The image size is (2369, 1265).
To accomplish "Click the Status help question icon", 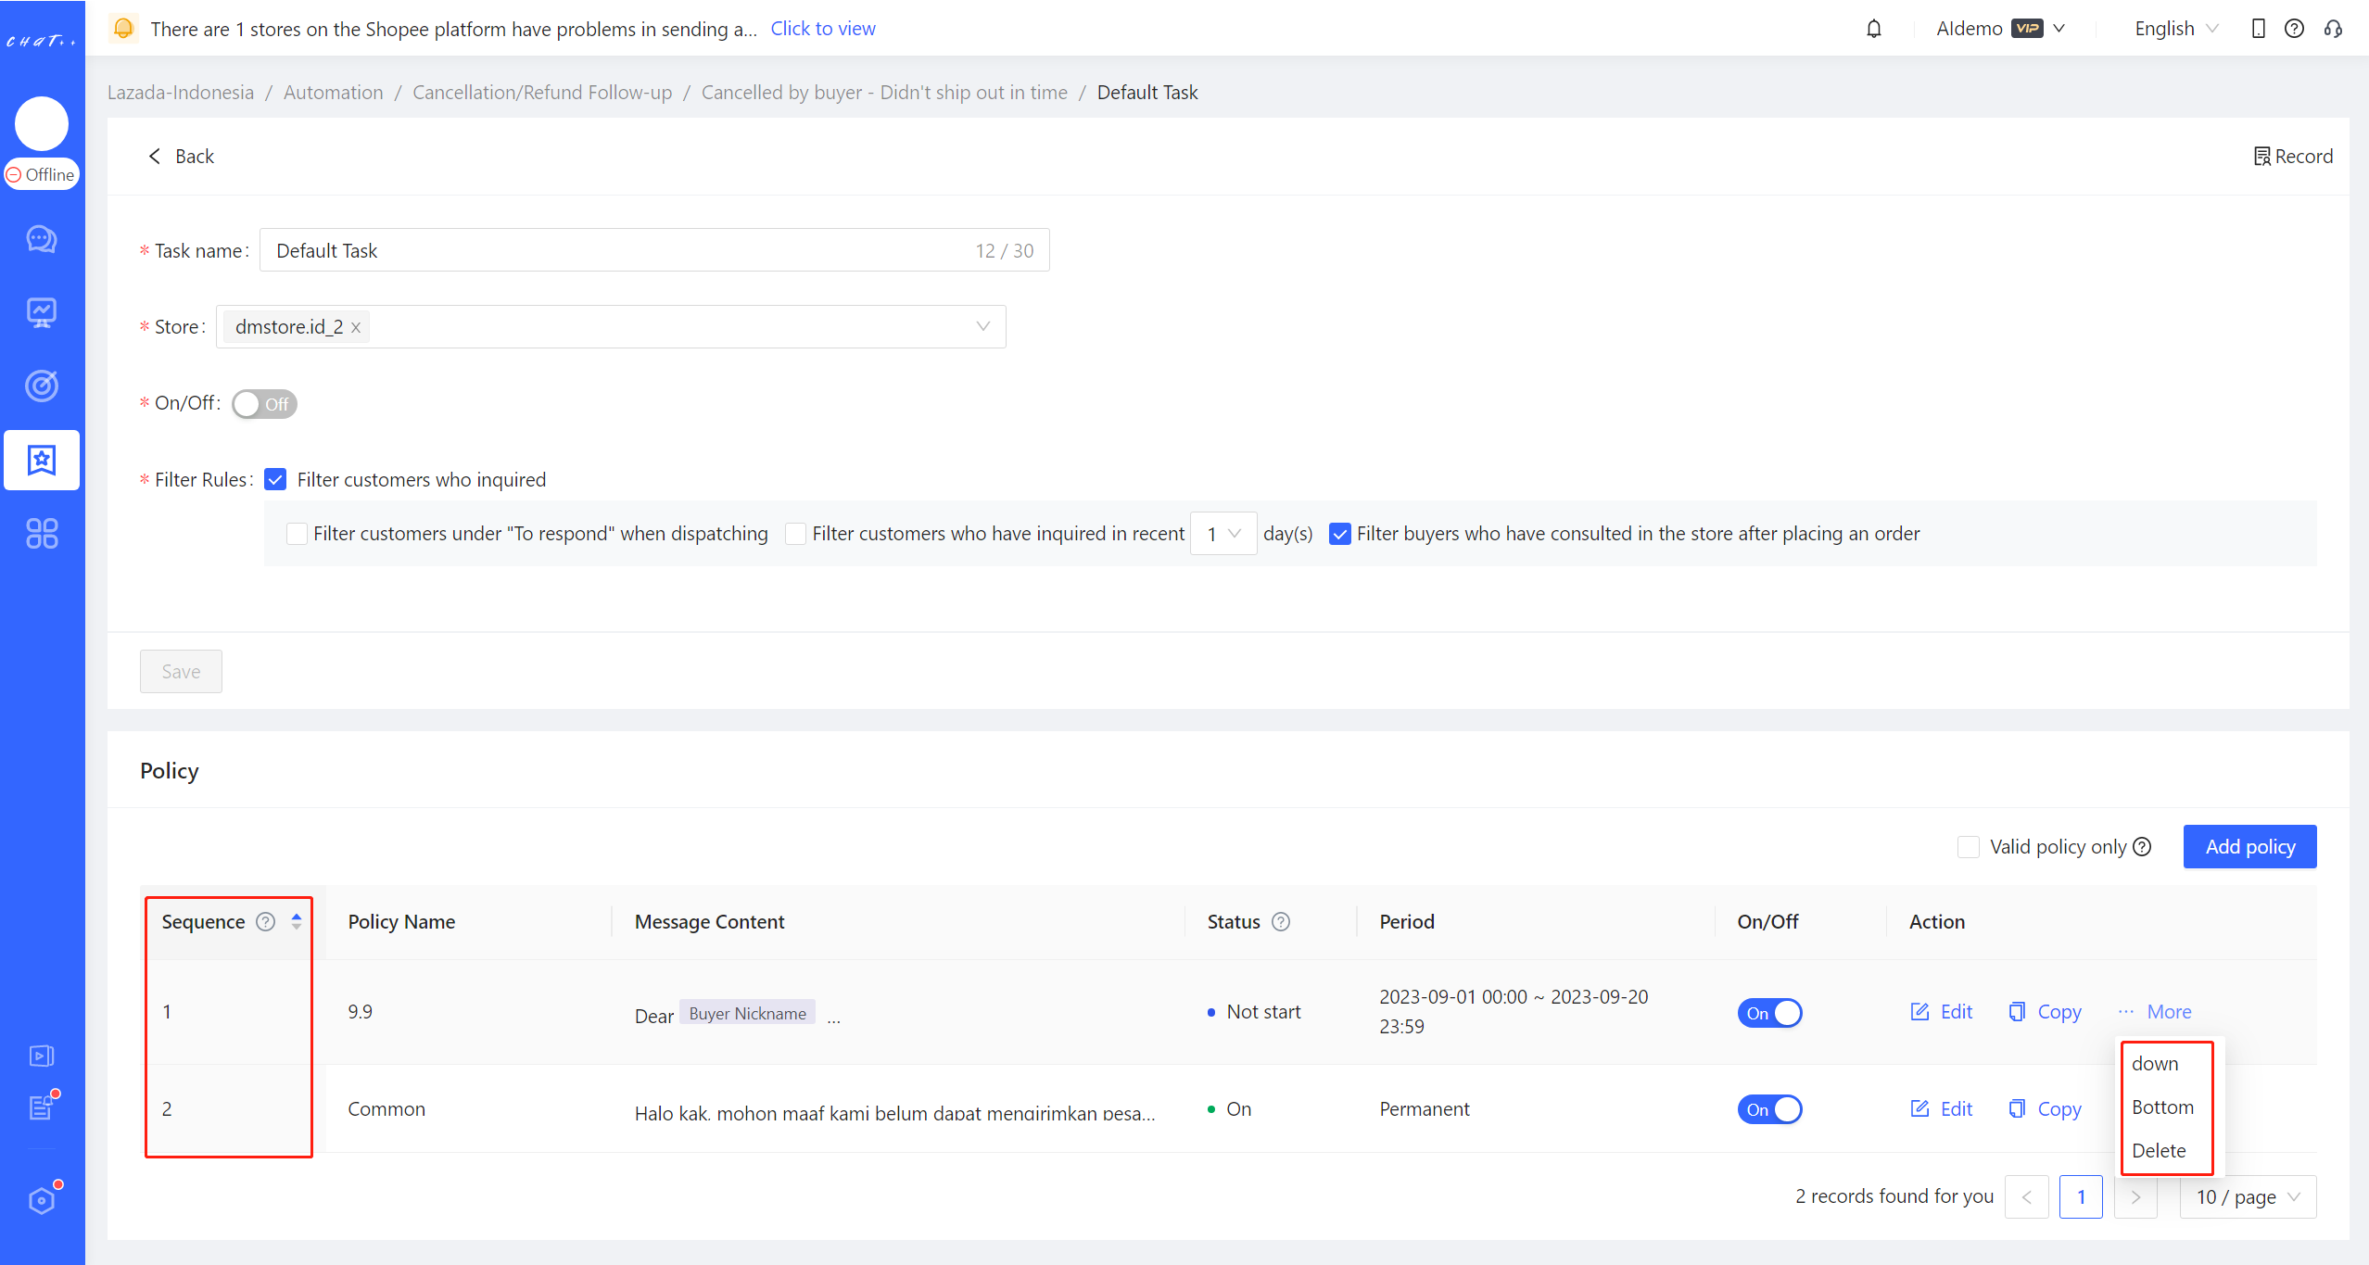I will pyautogui.click(x=1281, y=921).
